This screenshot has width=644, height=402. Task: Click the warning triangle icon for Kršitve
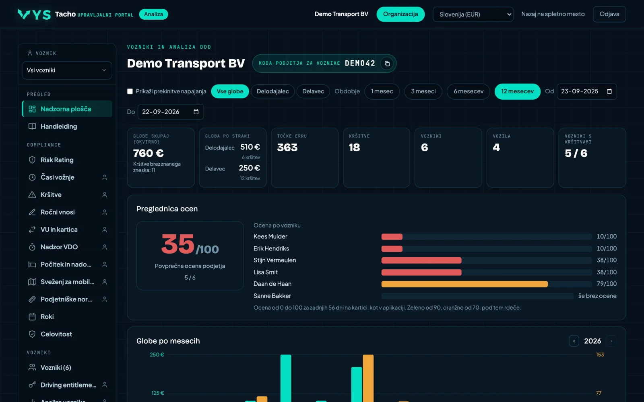pos(32,195)
